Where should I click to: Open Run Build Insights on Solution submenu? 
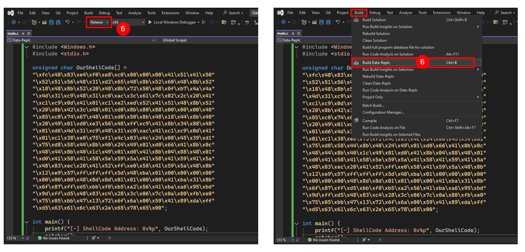(417, 27)
